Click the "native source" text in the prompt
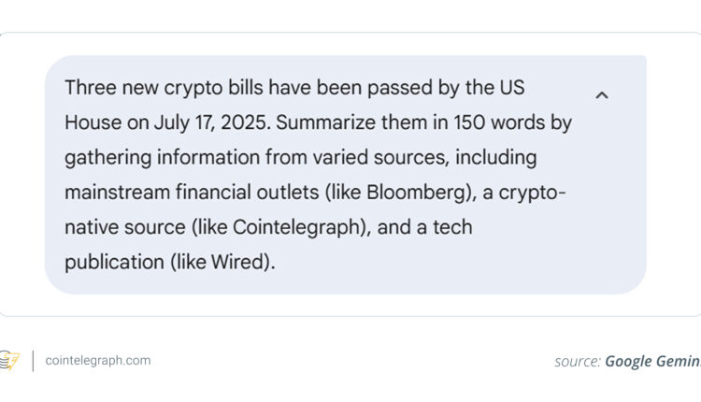Image resolution: width=701 pixels, height=402 pixels. (119, 226)
